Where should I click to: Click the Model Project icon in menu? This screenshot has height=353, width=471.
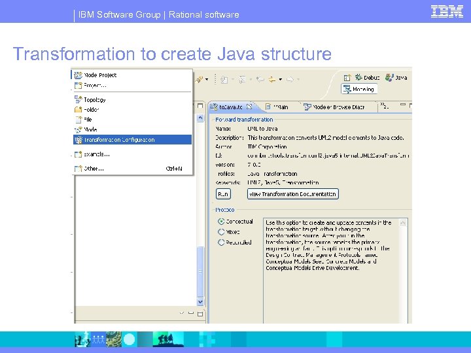coord(78,75)
